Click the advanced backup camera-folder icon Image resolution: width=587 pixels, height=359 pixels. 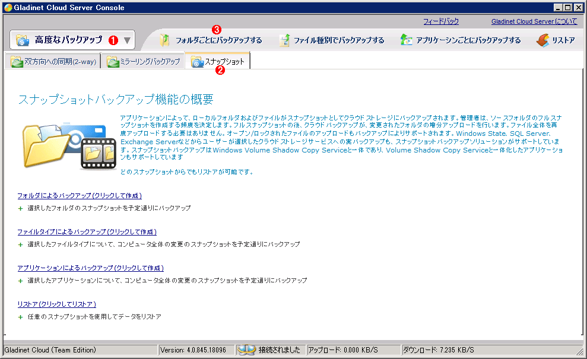[x=22, y=40]
